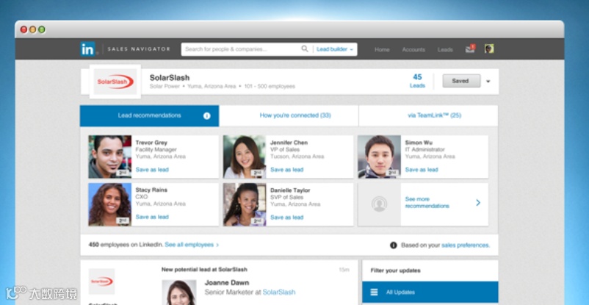589x305 pixels.
Task: Select the Lead recommendations tab
Action: (x=150, y=115)
